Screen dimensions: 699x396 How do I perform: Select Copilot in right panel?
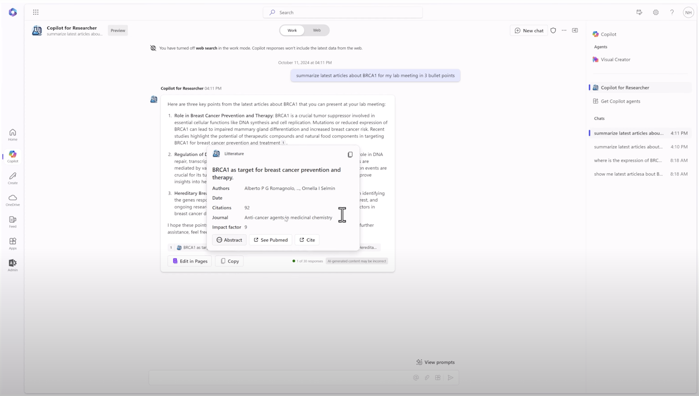[604, 34]
